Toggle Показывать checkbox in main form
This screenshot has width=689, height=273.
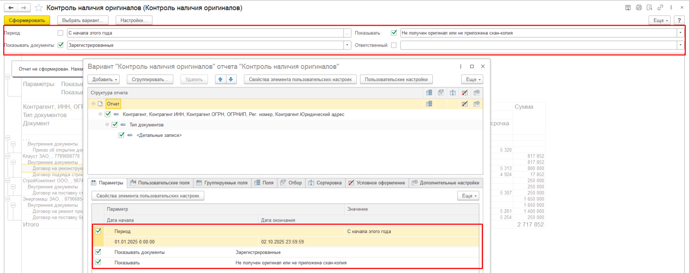tap(394, 33)
